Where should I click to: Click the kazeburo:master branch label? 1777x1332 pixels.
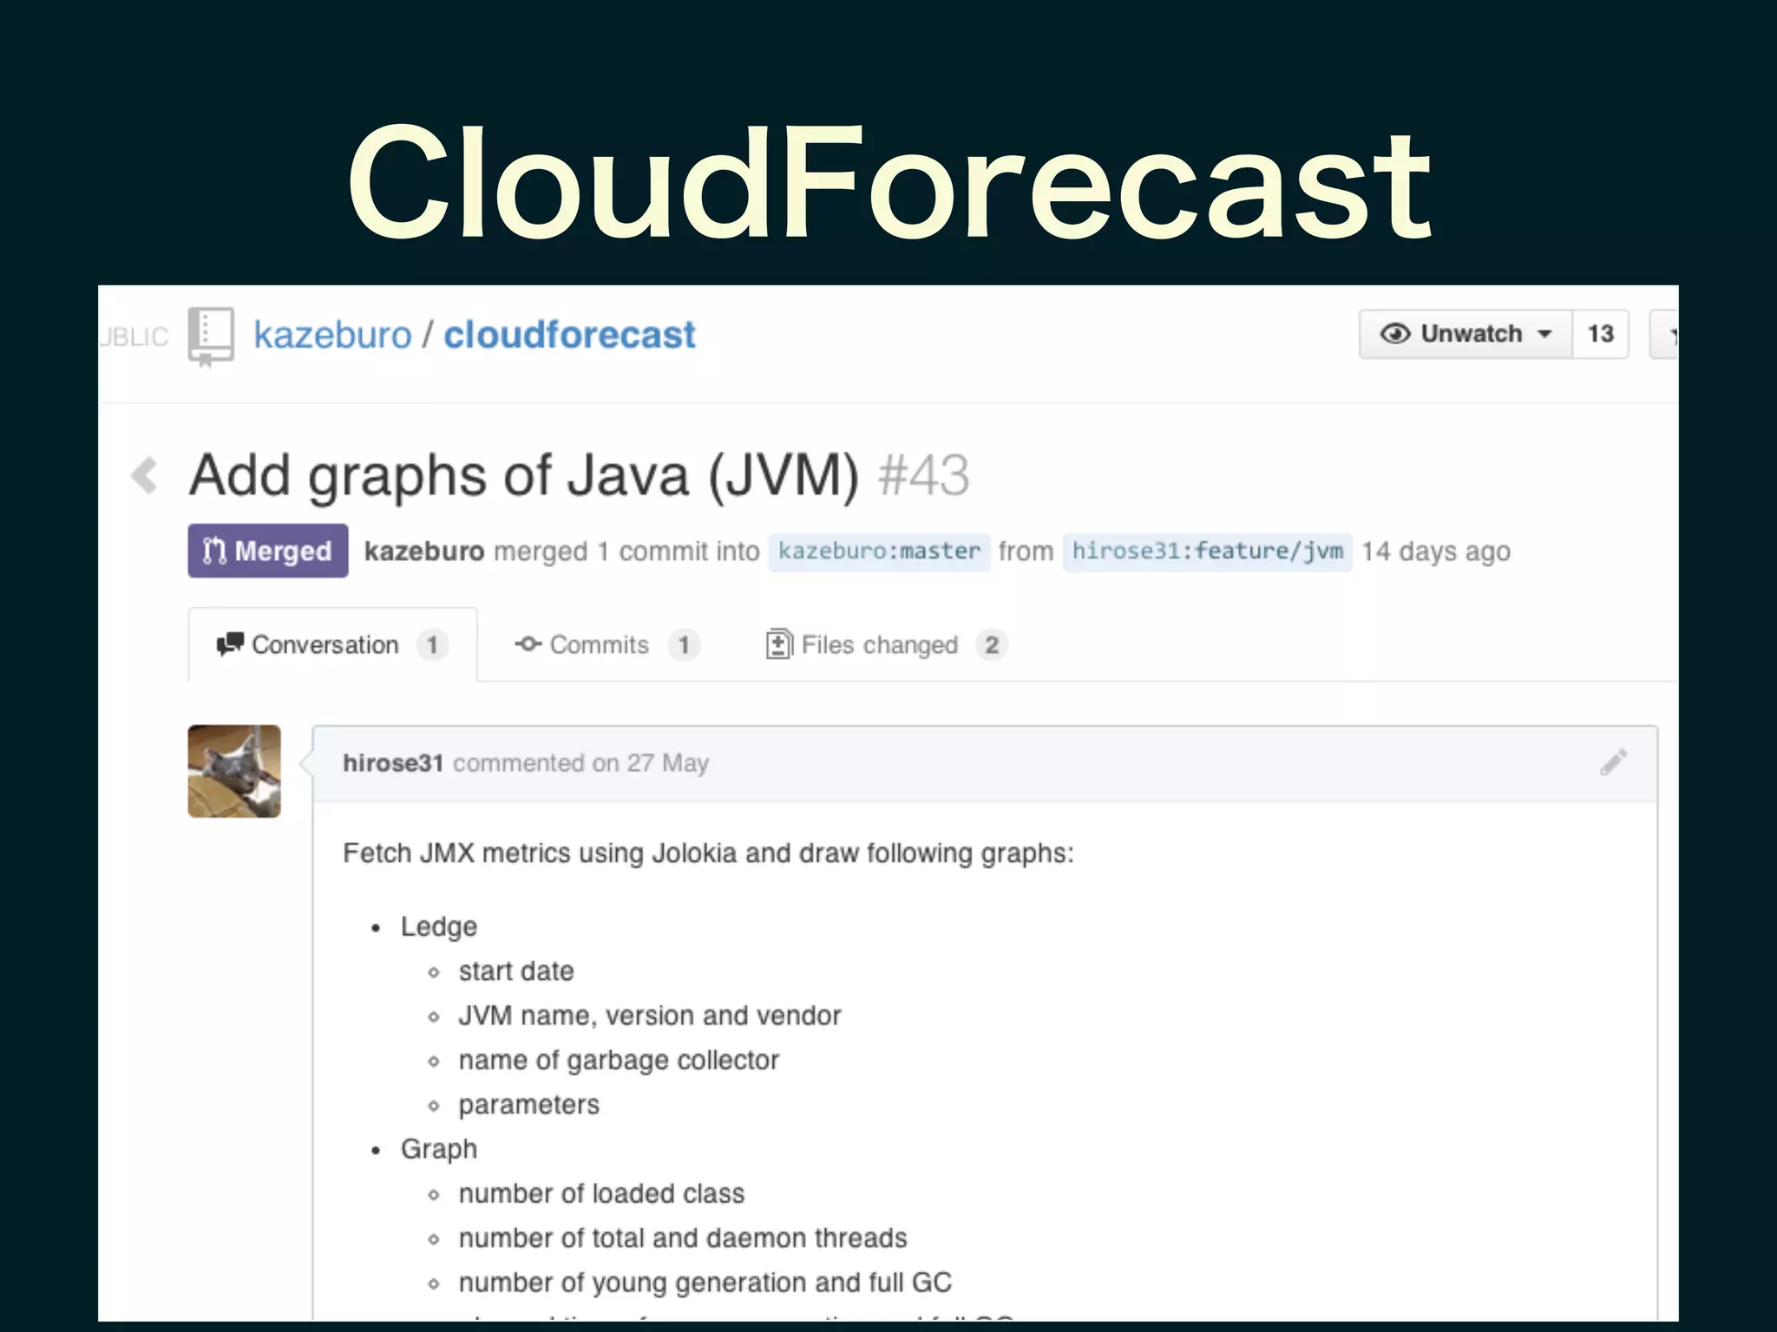tap(878, 552)
